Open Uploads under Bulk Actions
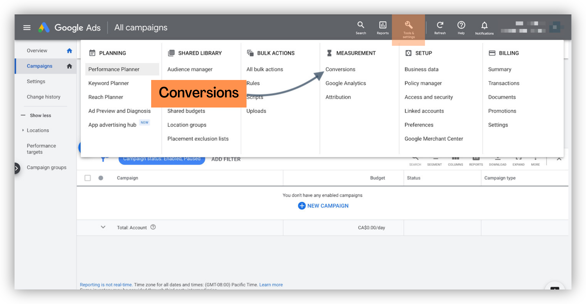The image size is (586, 304). [256, 111]
